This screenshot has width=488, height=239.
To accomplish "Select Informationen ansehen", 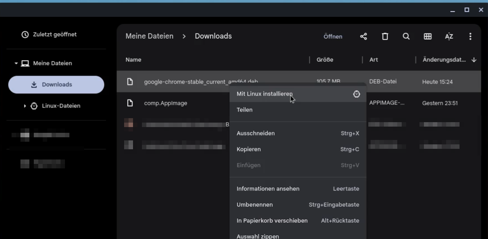I will click(x=298, y=189).
